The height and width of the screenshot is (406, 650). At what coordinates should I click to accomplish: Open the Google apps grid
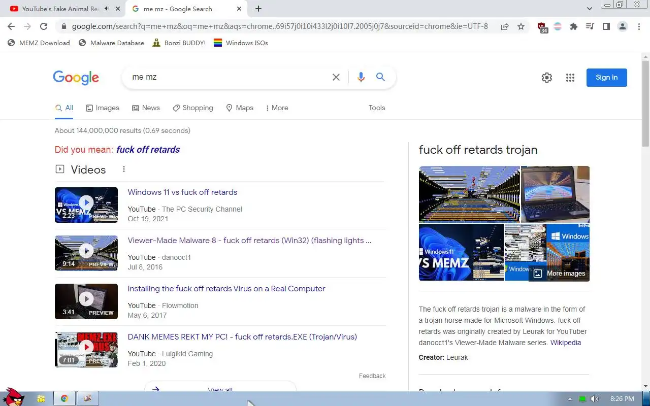(570, 78)
